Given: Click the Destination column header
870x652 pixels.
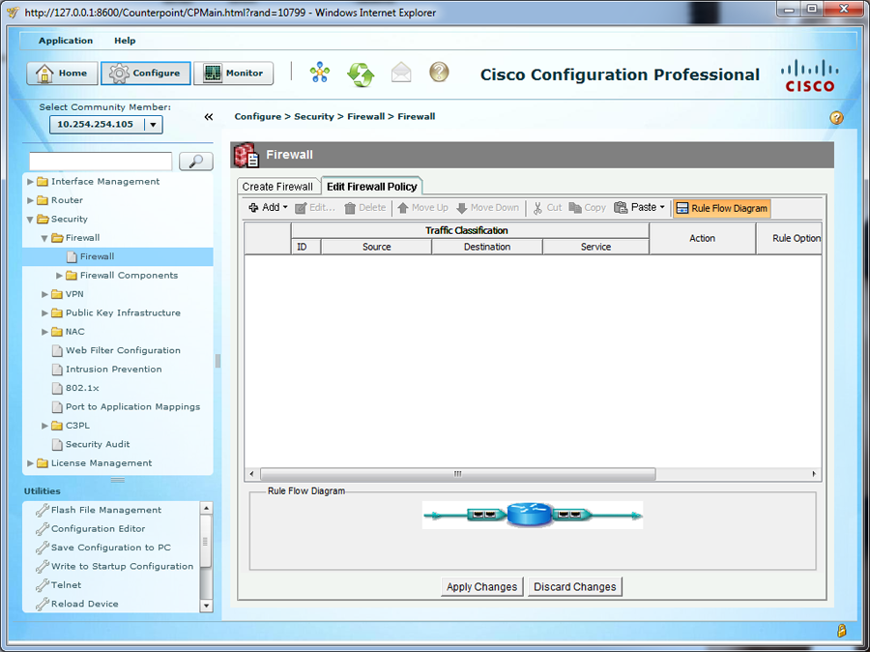Looking at the screenshot, I should (x=487, y=247).
